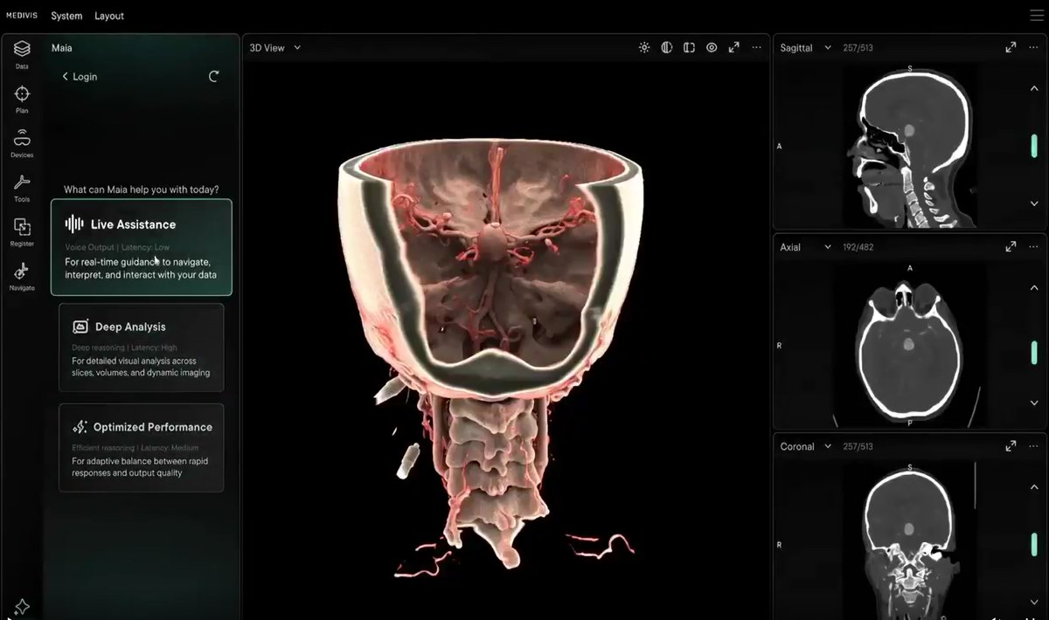
Task: Open the Tools wrench icon
Action: click(22, 183)
